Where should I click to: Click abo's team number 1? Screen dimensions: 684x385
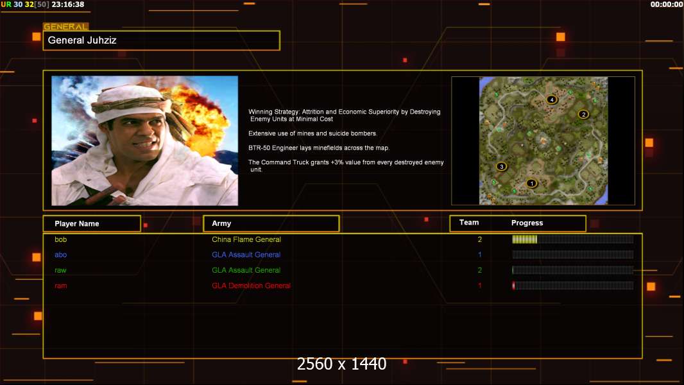[x=480, y=255]
